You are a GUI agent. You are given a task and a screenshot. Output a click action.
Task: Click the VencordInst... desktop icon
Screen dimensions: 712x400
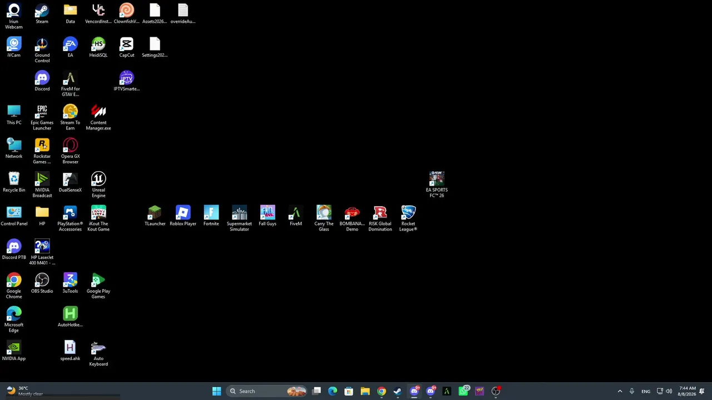pos(98,14)
